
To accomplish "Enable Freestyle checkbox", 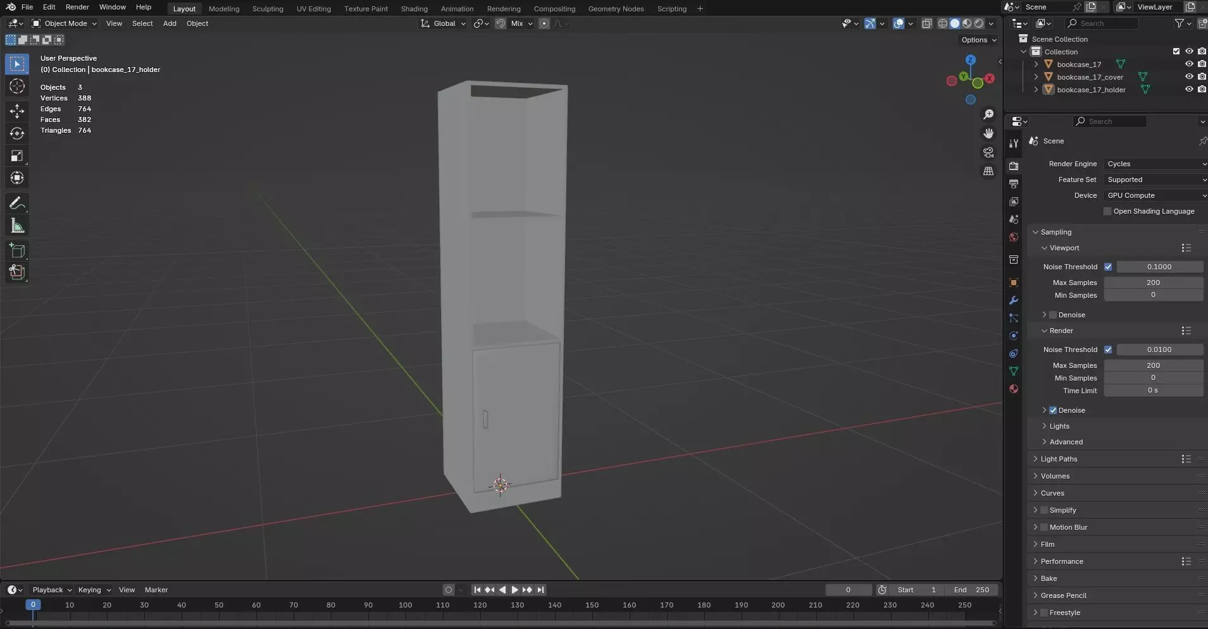I will pyautogui.click(x=1044, y=613).
